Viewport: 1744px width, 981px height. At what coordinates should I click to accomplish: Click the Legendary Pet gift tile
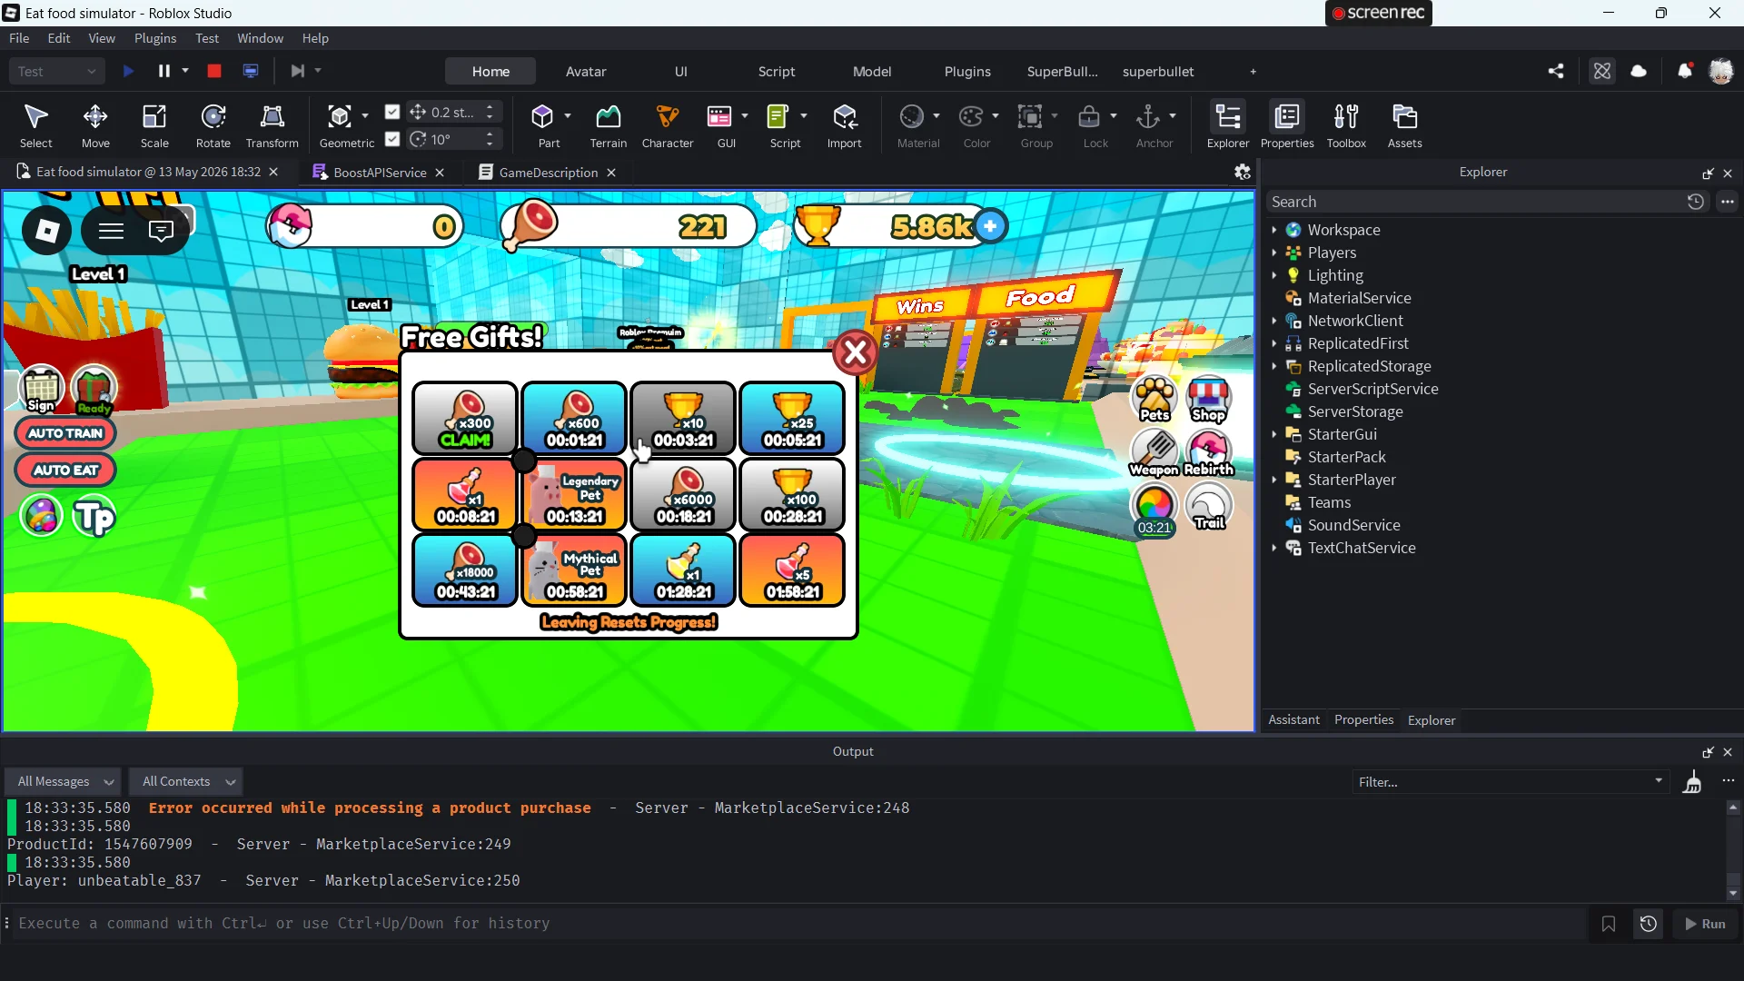(574, 495)
